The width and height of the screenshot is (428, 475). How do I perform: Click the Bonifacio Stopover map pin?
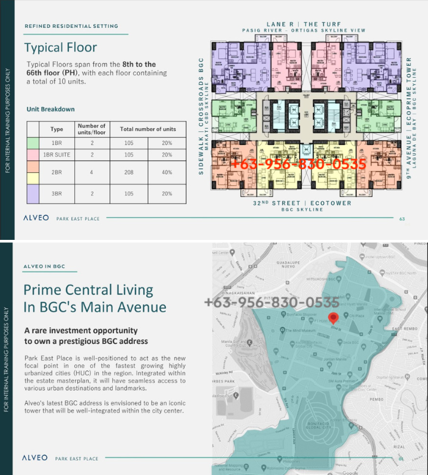(284, 314)
